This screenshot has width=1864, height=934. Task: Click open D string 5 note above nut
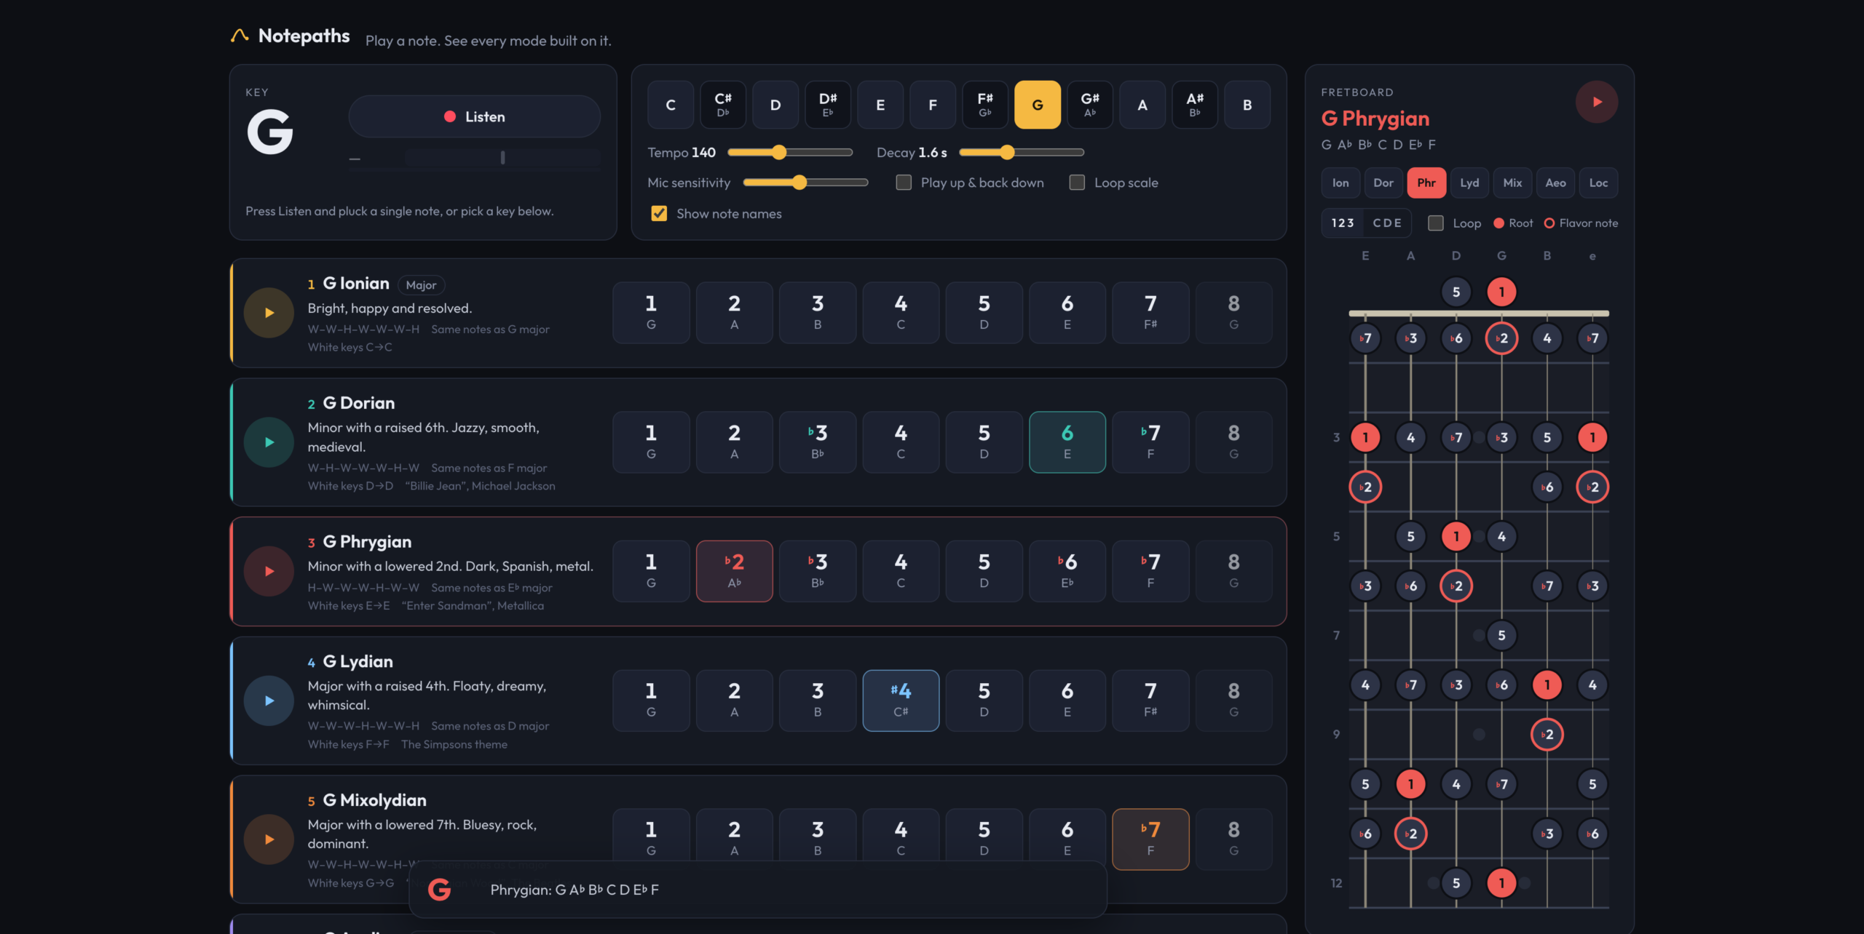pos(1456,292)
